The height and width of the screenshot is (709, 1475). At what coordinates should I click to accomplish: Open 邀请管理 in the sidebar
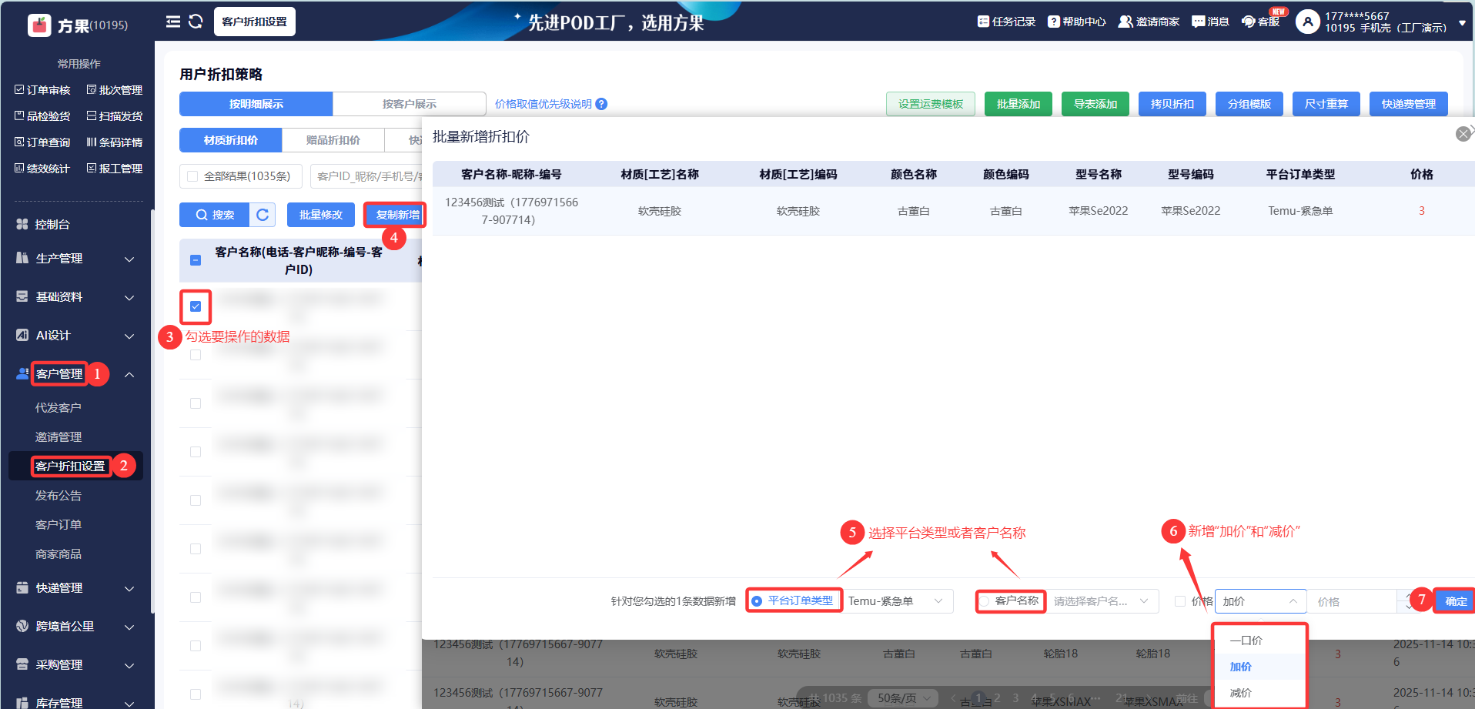59,436
